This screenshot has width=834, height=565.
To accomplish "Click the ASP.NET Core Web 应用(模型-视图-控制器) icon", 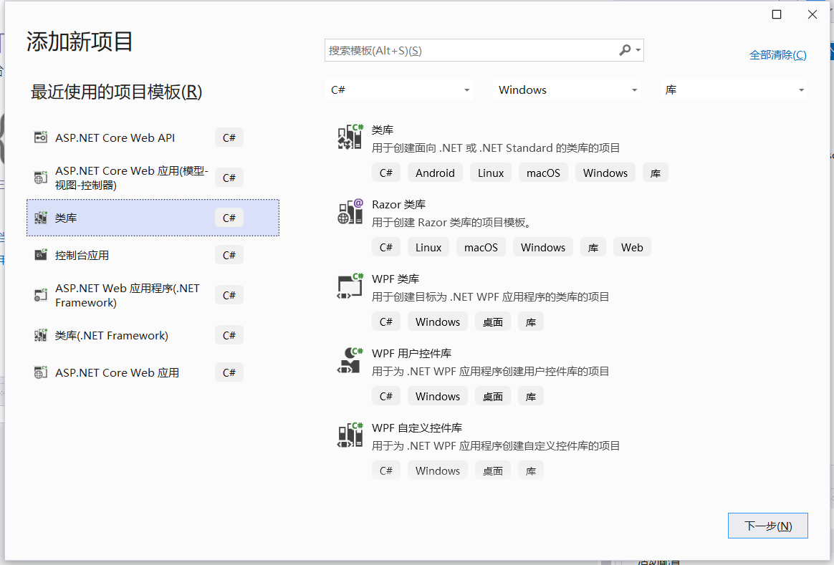I will 40,178.
